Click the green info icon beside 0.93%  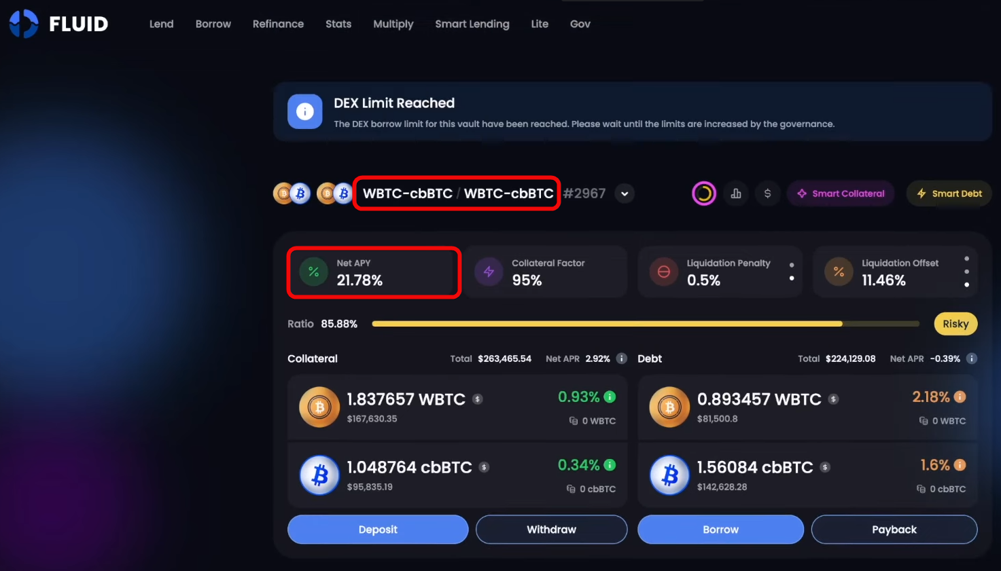click(610, 397)
